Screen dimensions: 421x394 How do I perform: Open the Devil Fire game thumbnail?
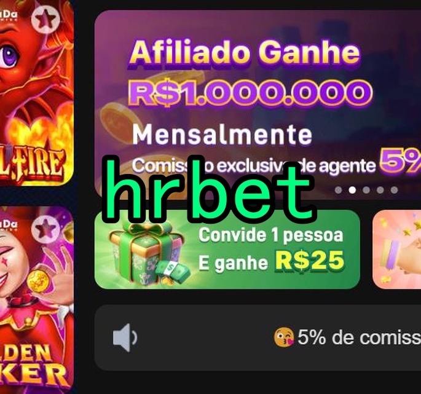[x=36, y=93]
